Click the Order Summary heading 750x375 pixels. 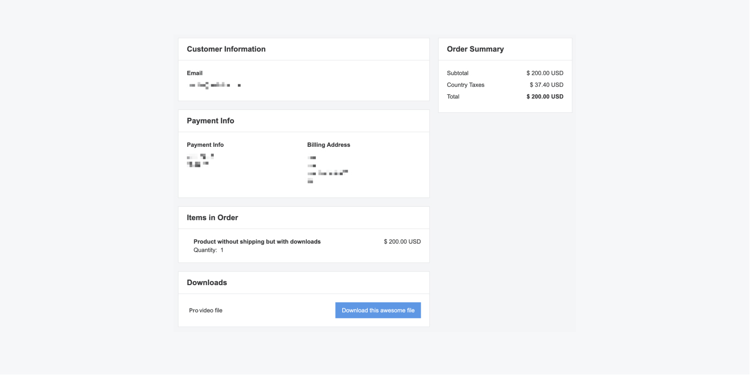pos(475,49)
